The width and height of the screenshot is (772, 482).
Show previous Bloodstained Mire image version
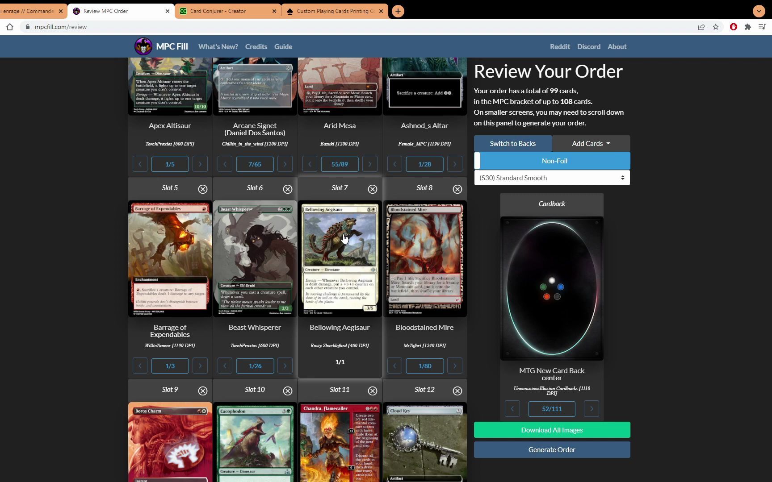tap(394, 366)
